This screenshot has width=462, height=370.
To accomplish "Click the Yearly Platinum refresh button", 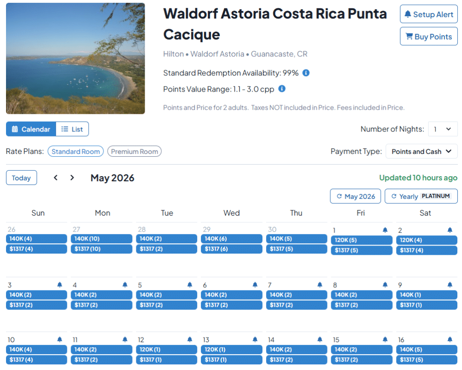I will [421, 196].
